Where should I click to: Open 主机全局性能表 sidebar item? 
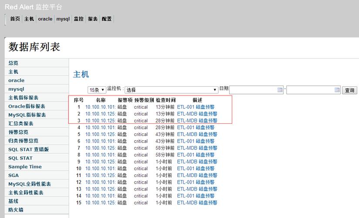[x=37, y=193]
